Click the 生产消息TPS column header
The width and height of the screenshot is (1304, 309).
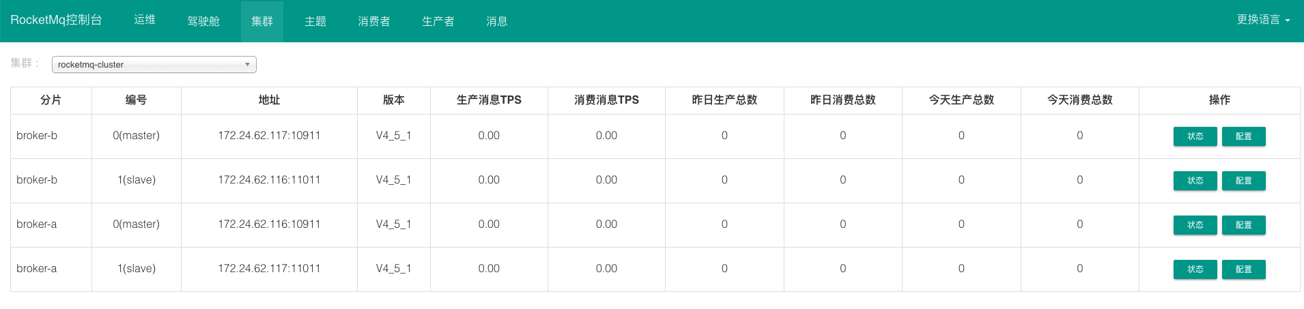coord(489,100)
